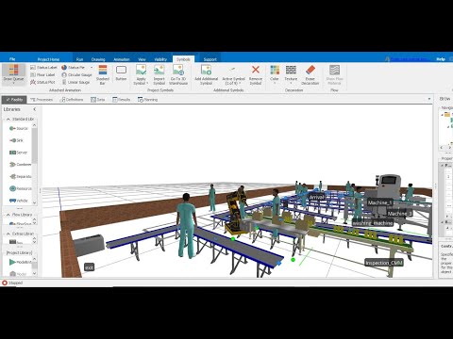Click the Stopped status indicator
The height and width of the screenshot is (339, 453).
(12, 282)
